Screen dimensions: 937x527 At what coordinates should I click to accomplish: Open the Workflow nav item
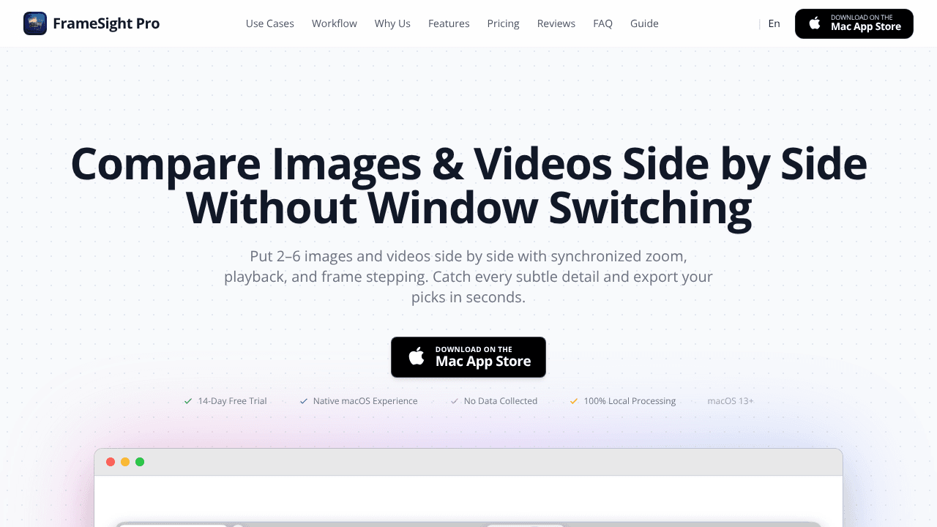click(335, 23)
